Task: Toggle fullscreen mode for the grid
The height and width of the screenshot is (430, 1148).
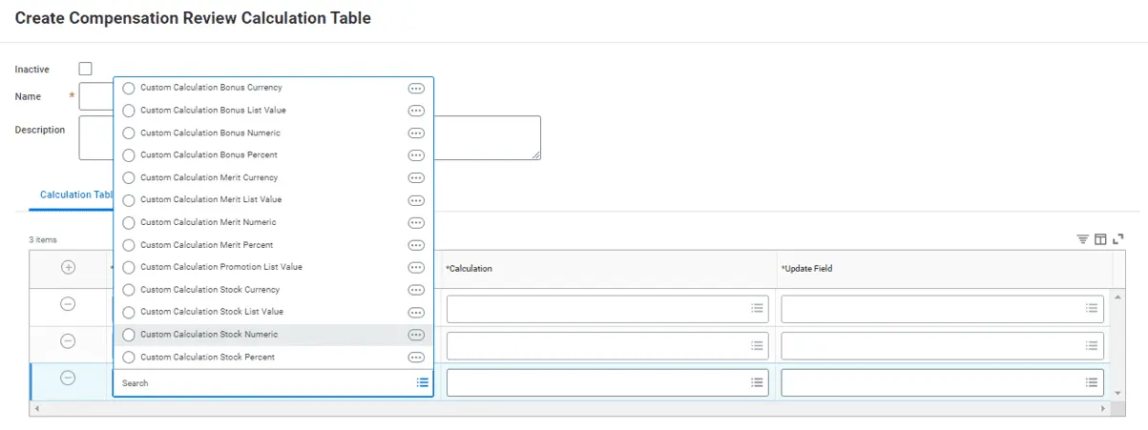Action: [x=1118, y=238]
